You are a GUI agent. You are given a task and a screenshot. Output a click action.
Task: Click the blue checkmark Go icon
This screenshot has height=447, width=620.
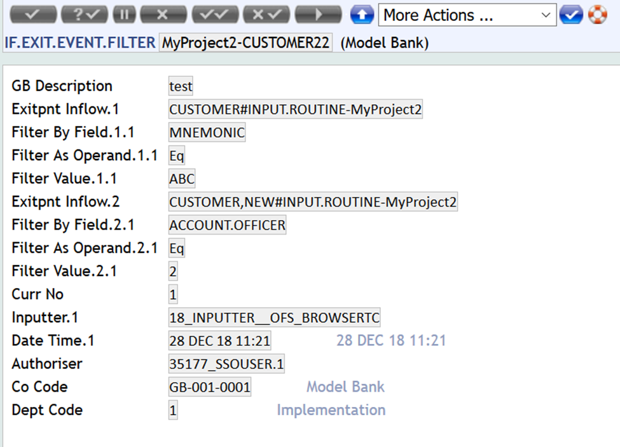pos(571,15)
